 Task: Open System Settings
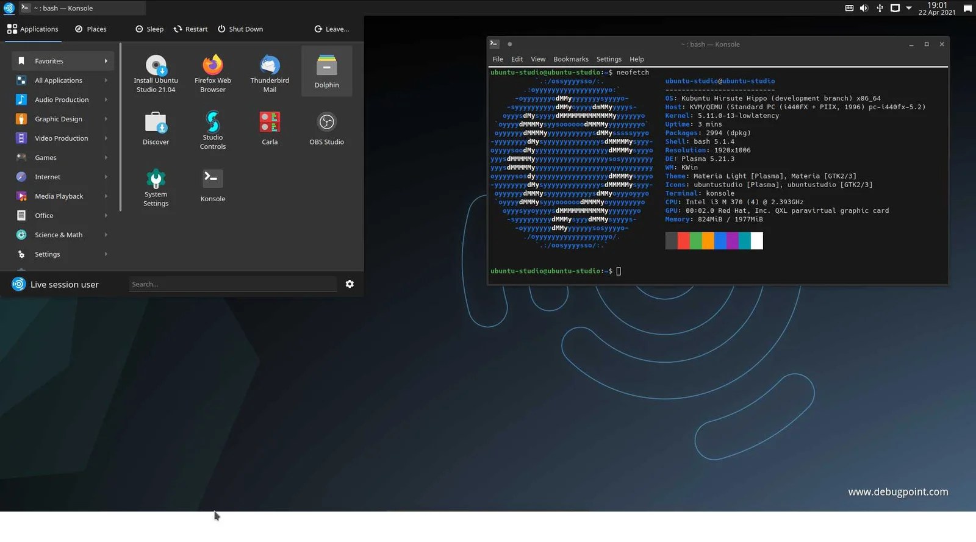[156, 187]
